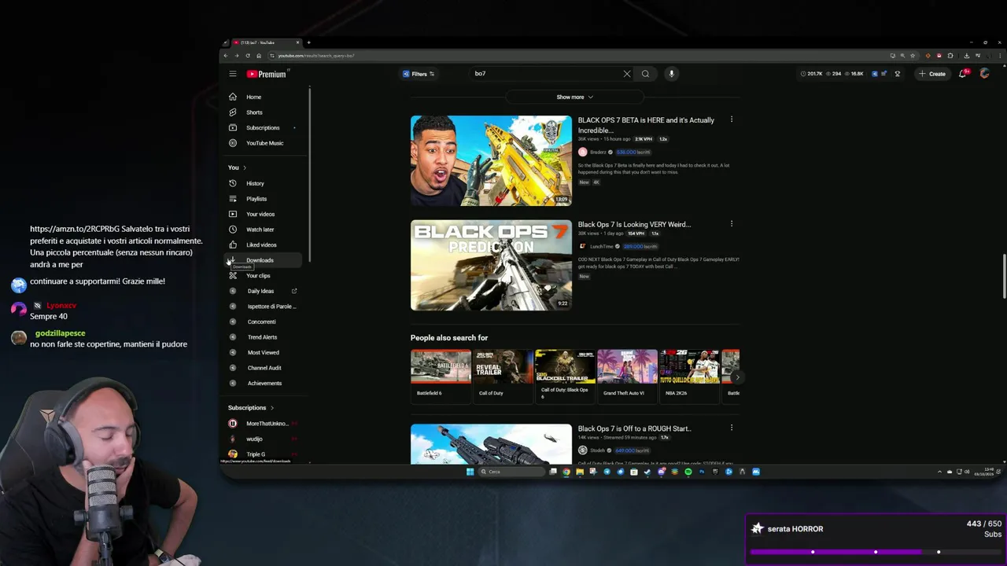Click the browser back arrow
Screen dimensions: 1007x566
point(226,56)
